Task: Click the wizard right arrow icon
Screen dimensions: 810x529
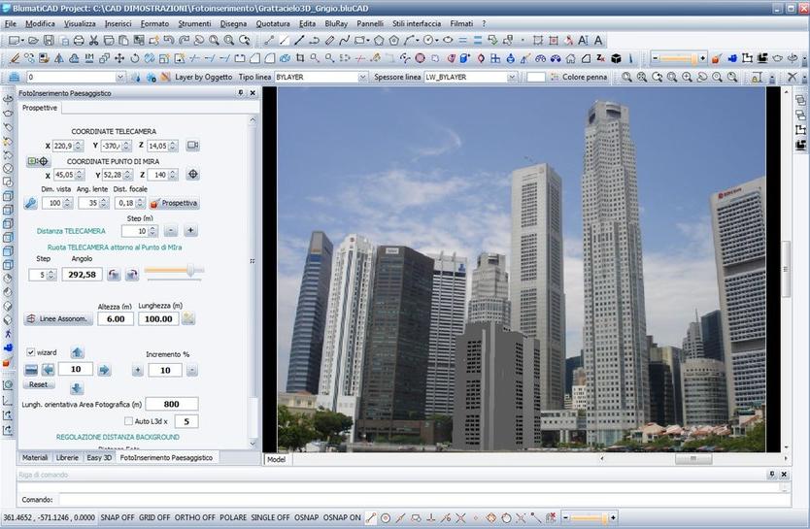Action: (104, 370)
